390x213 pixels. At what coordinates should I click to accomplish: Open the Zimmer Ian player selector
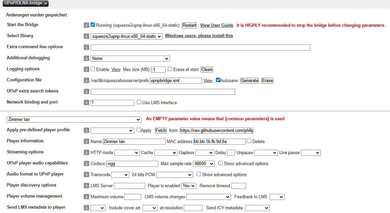point(74,120)
